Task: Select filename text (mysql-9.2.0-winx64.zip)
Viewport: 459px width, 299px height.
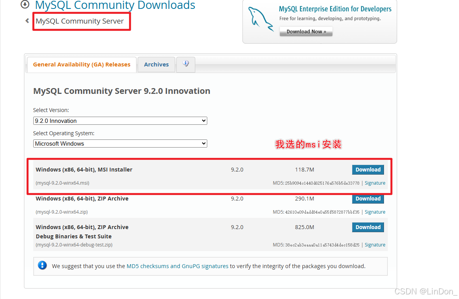Action: (62, 212)
